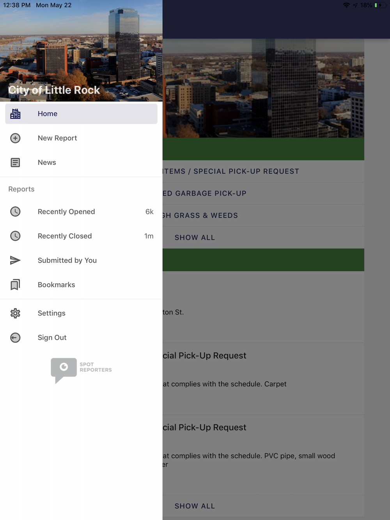
Task: Select Home in the side menu
Action: (x=81, y=114)
